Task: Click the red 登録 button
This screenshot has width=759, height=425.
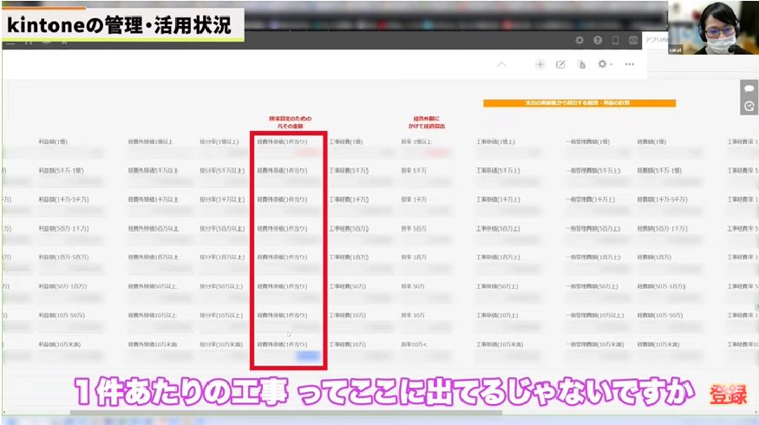Action: 729,395
